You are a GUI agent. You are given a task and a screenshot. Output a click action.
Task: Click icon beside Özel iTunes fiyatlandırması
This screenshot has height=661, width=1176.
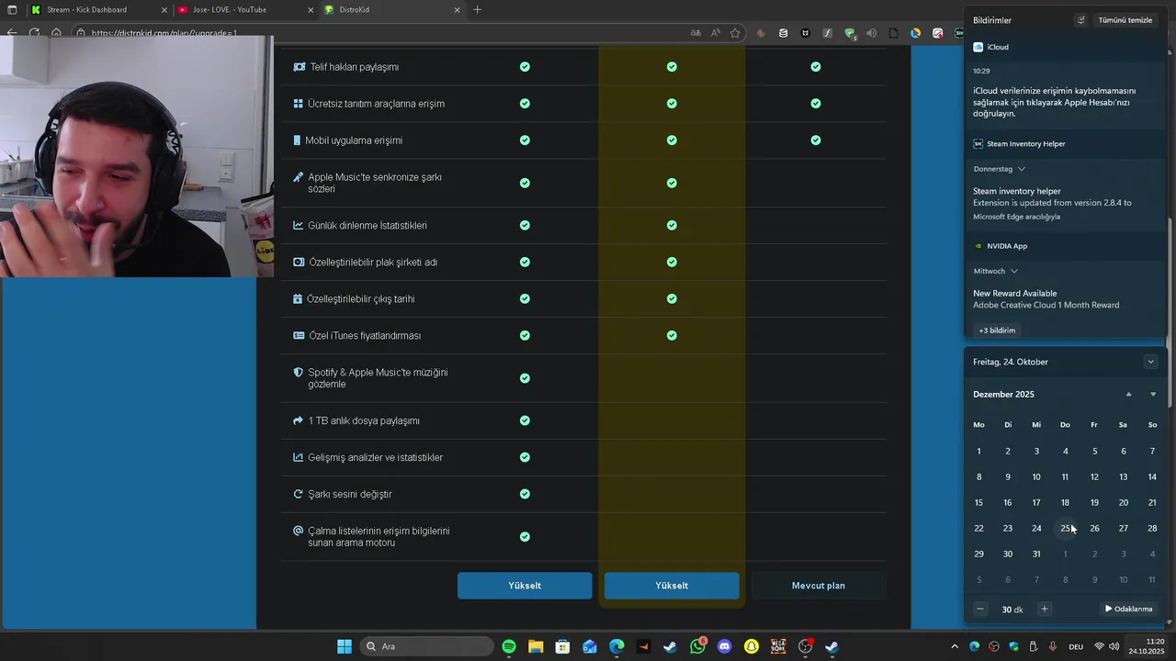tap(298, 335)
